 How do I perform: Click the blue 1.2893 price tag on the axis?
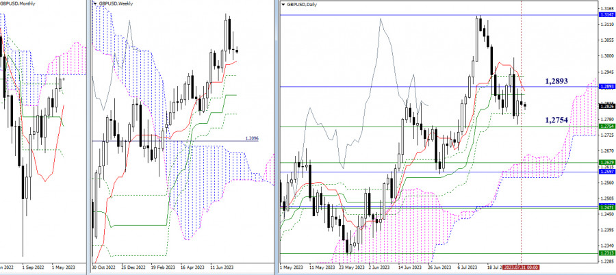click(606, 86)
